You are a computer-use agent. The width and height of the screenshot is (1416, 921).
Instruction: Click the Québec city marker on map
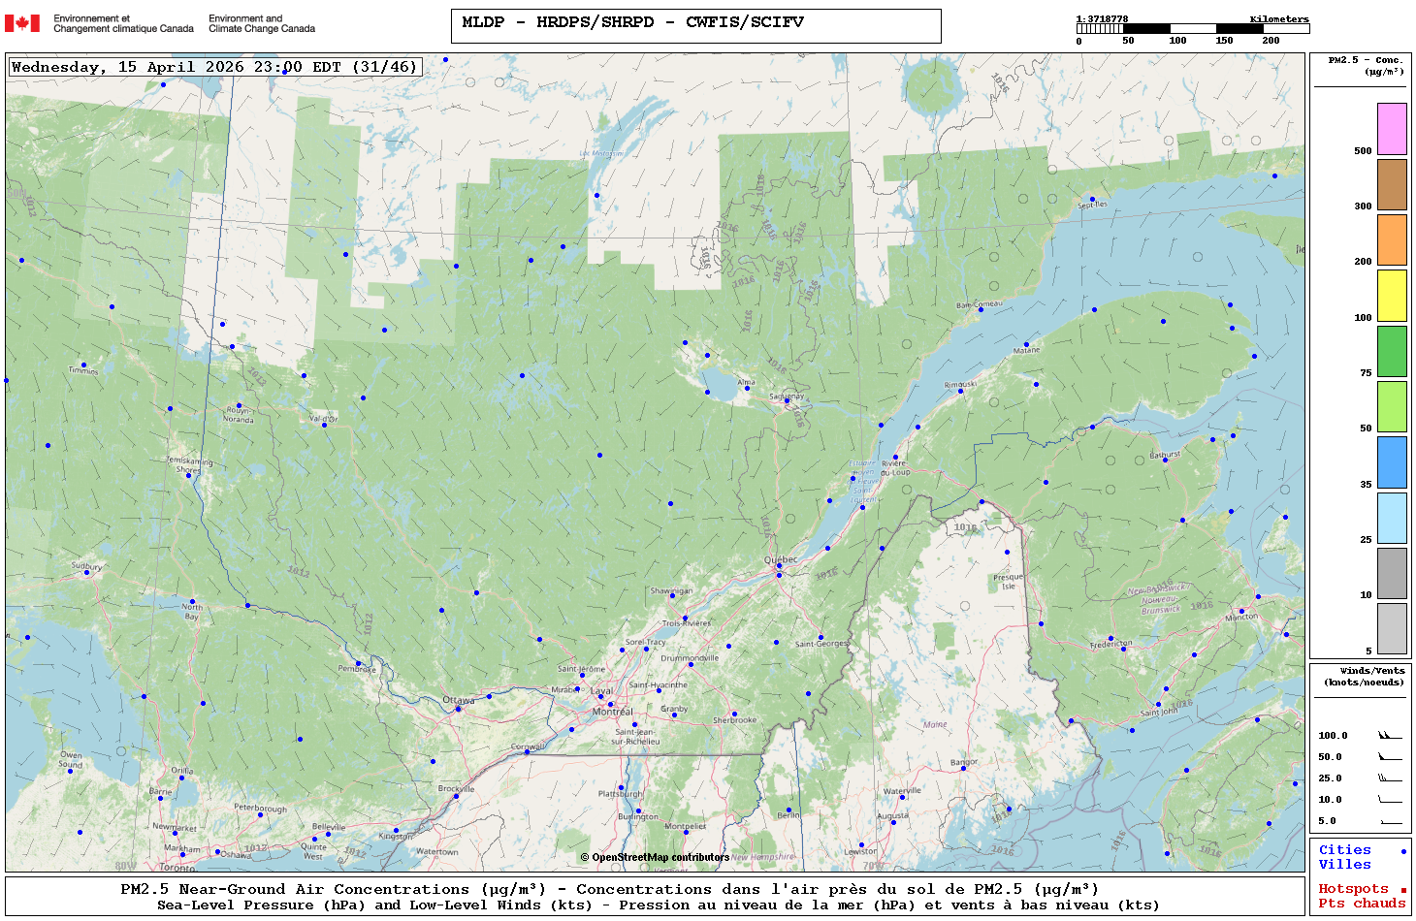779,566
